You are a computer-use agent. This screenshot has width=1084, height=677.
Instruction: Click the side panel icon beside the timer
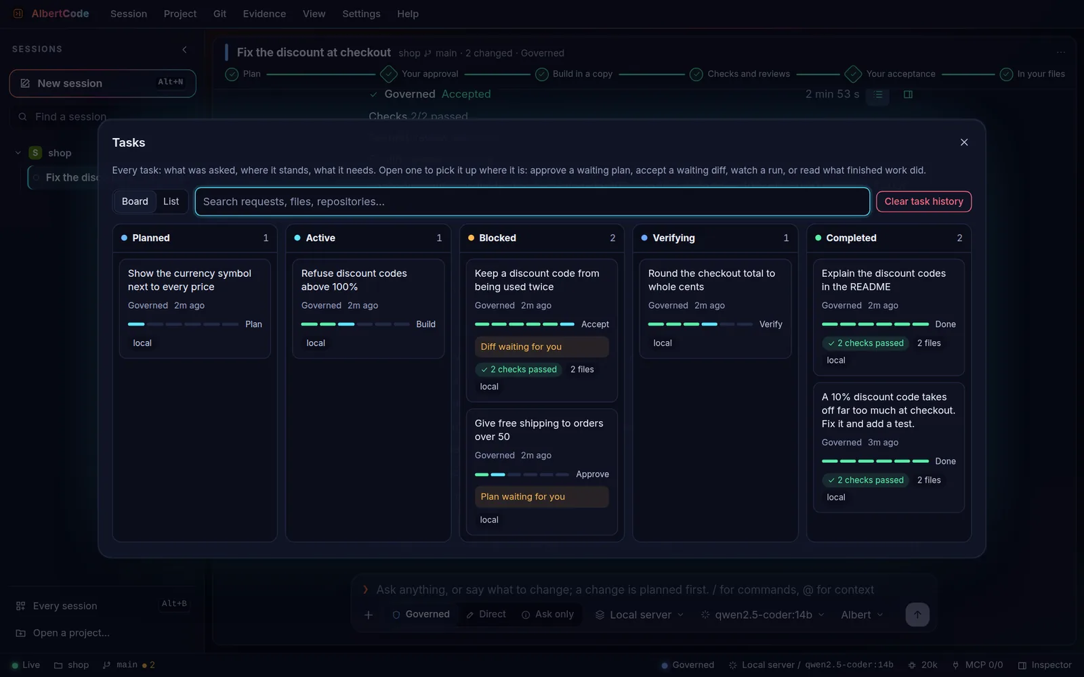pos(909,95)
